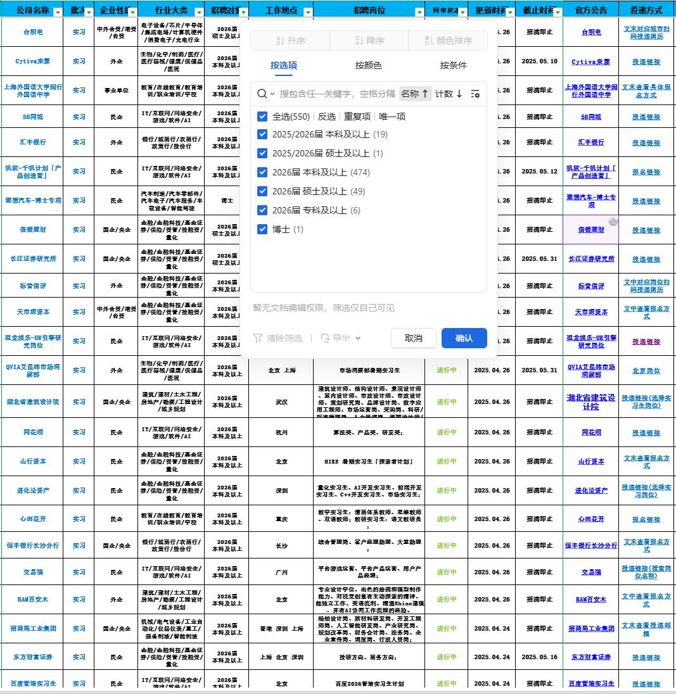The image size is (676, 694).
Task: Open 同花顺 link in 官方公告 column
Action: pos(591,432)
